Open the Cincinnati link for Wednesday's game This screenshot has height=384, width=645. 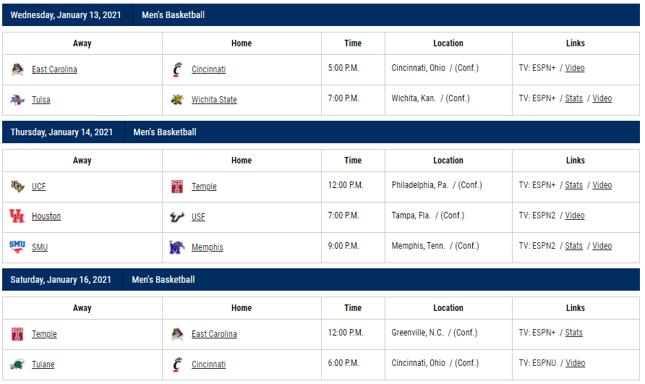[208, 69]
